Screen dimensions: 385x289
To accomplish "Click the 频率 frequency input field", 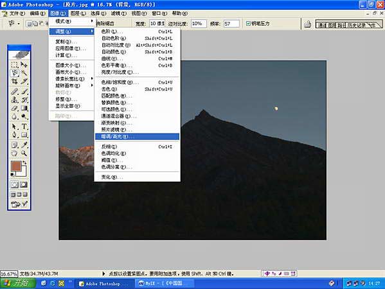I will (x=231, y=24).
